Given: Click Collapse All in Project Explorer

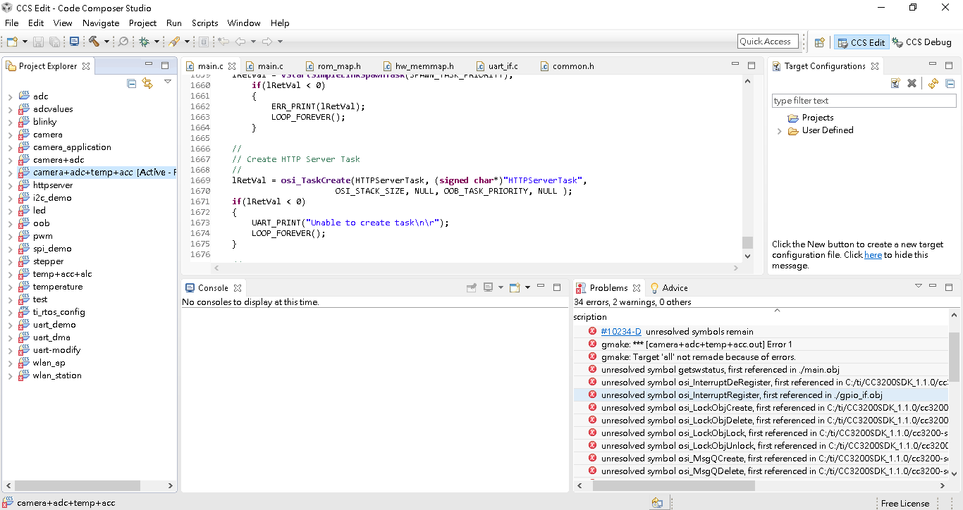Looking at the screenshot, I should pos(132,83).
